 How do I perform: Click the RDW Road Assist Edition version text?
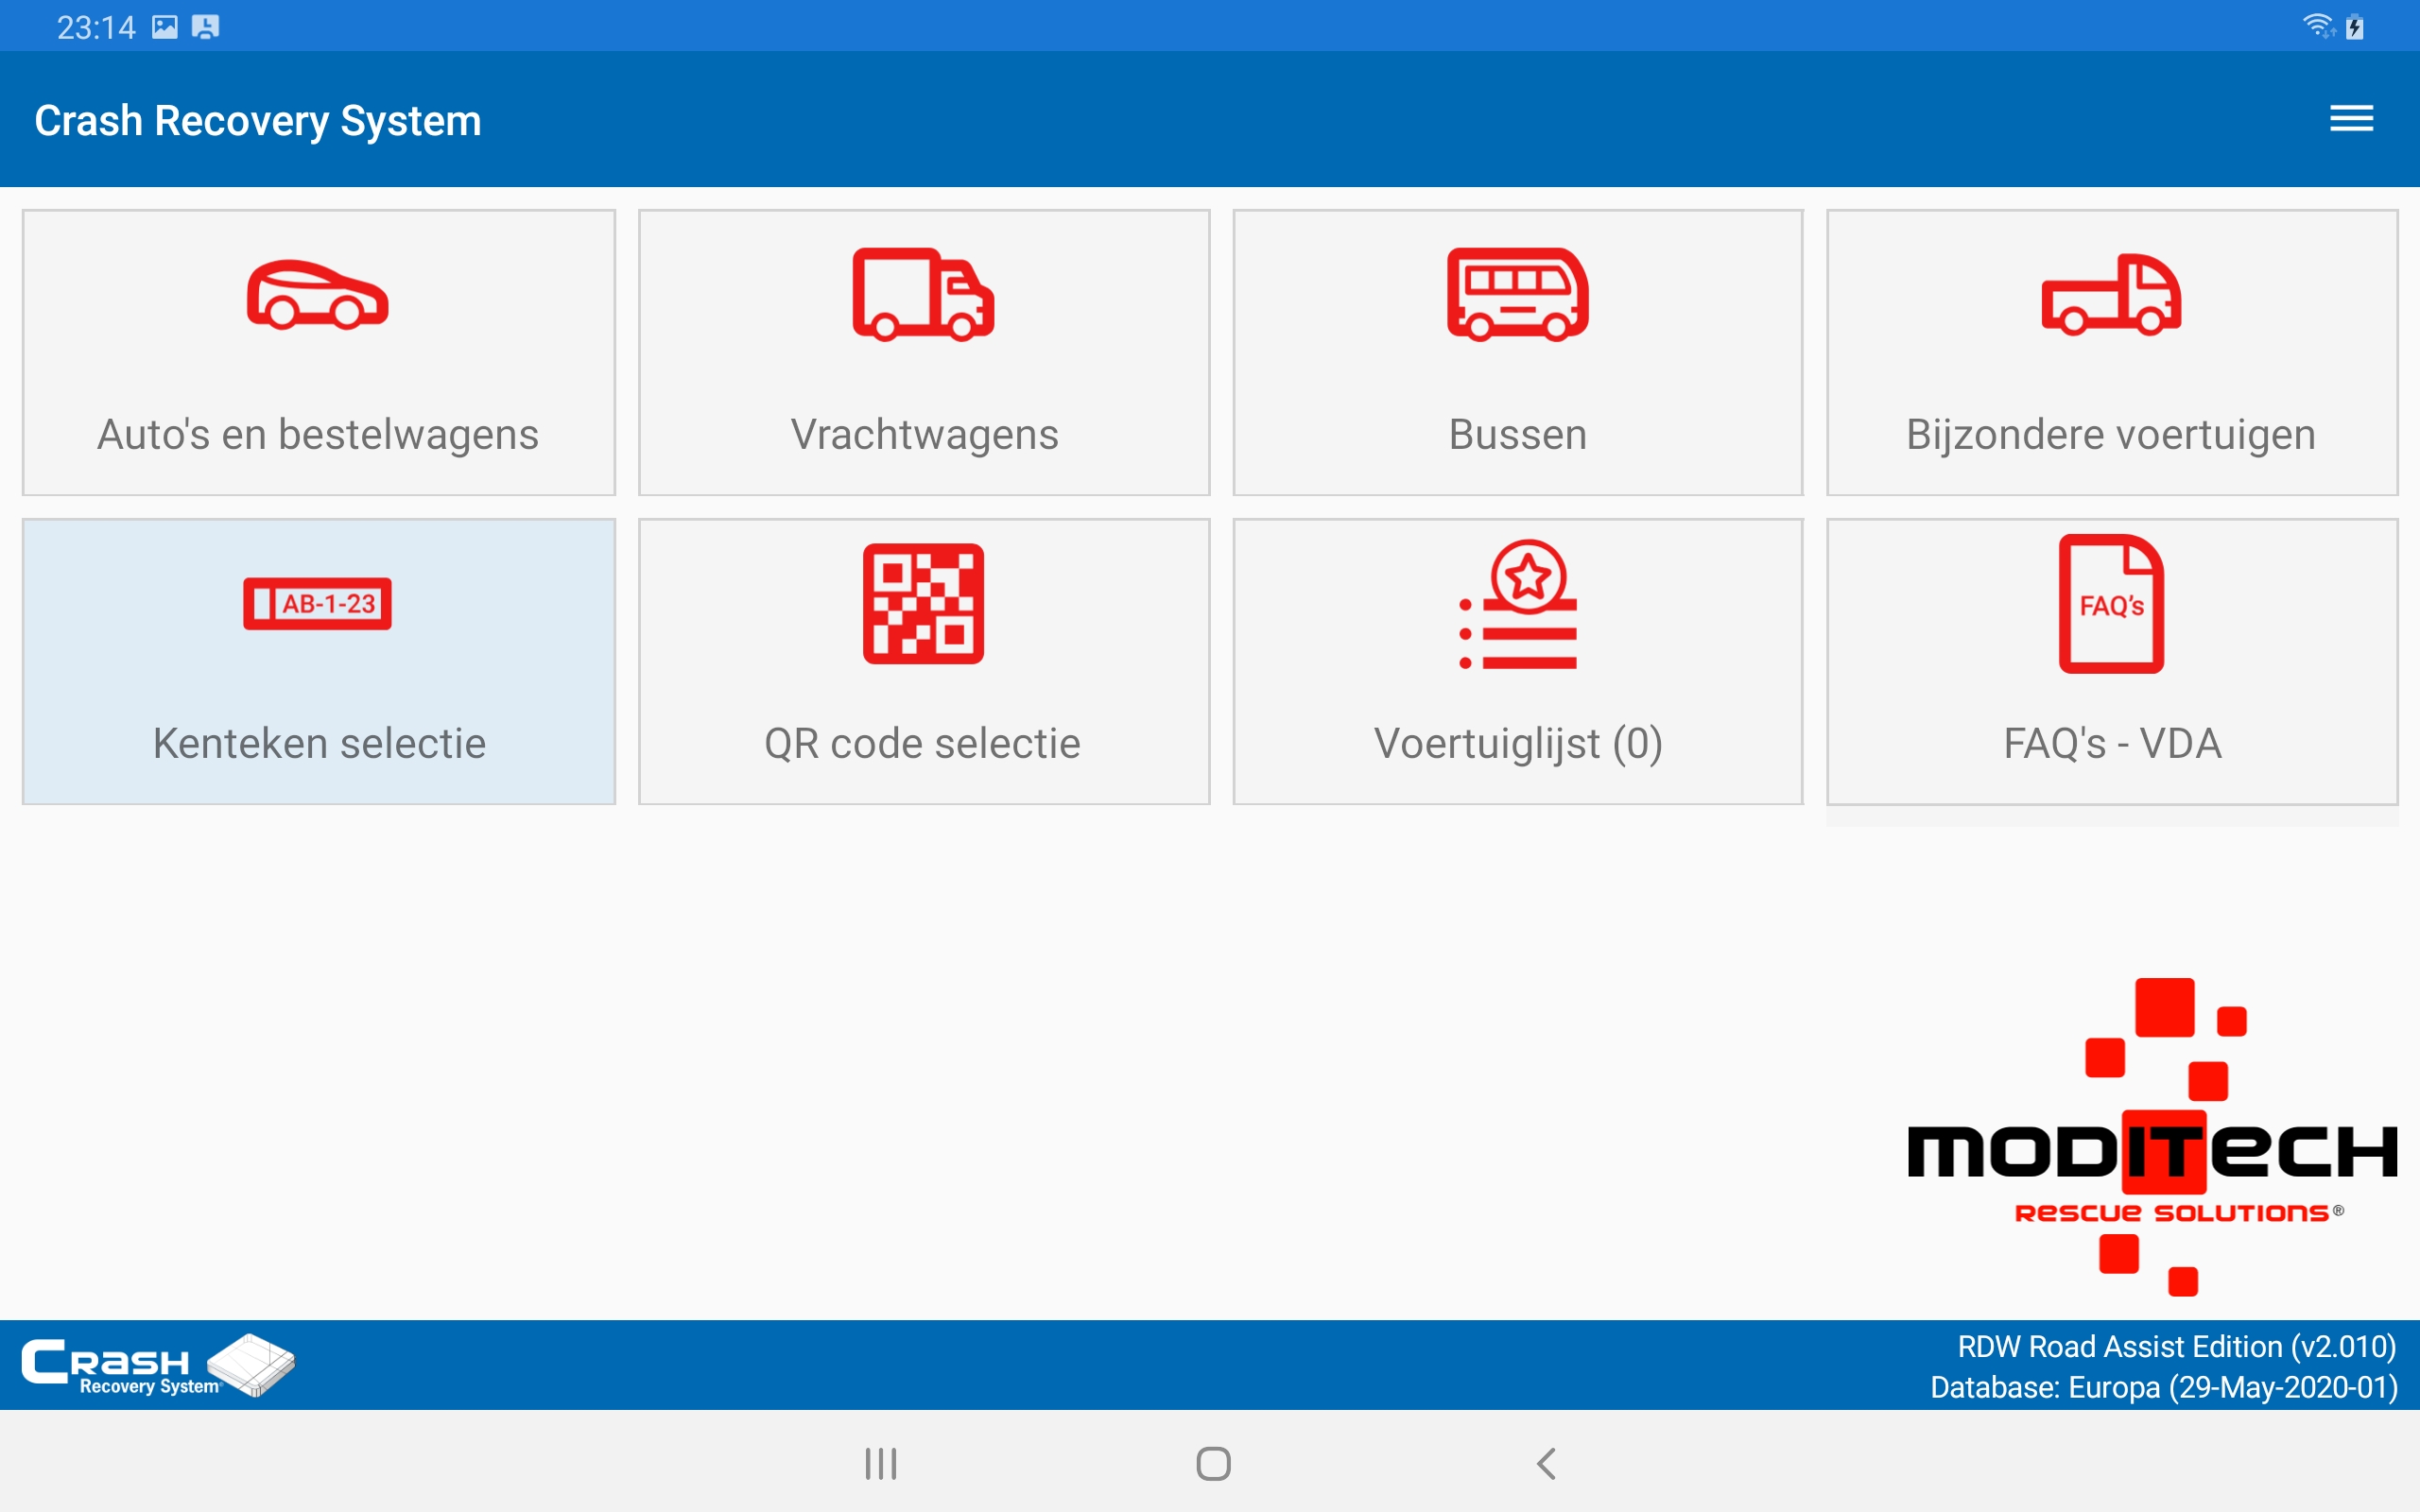pyautogui.click(x=2176, y=1347)
